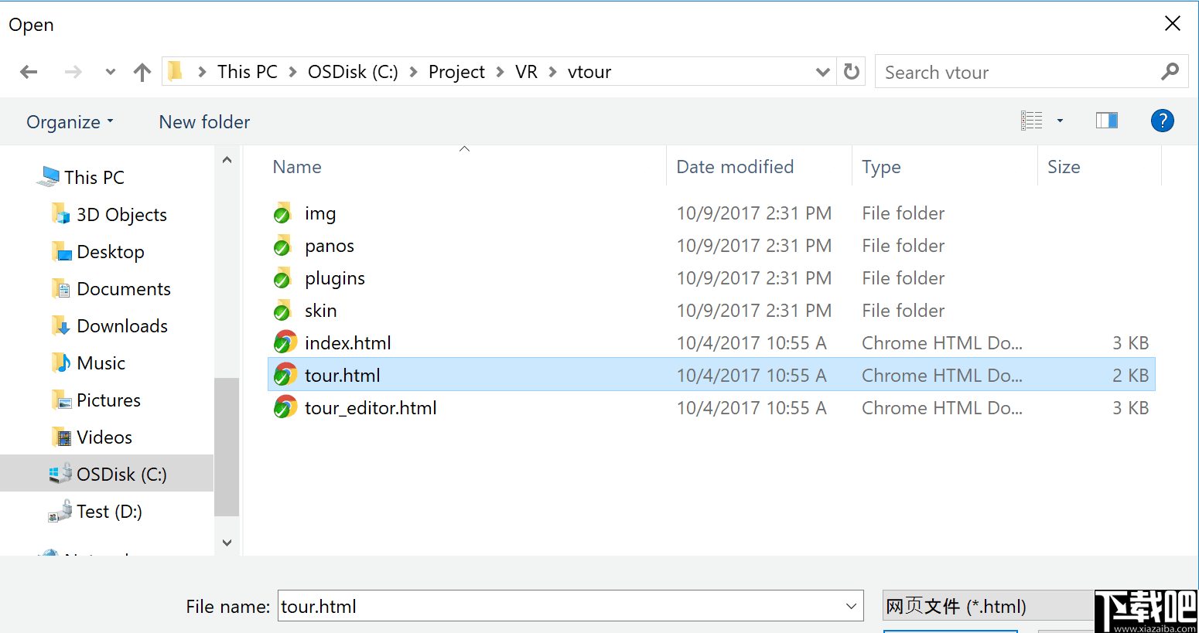The height and width of the screenshot is (633, 1199).
Task: Open the Recent locations dropdown arrow
Action: 111,73
